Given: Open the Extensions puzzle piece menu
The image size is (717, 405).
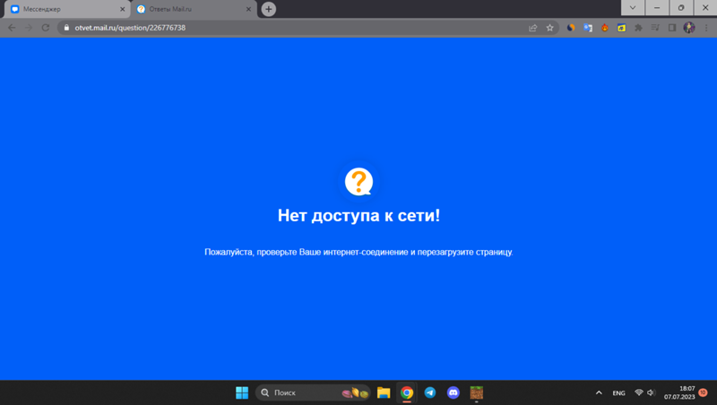Looking at the screenshot, I should 638,28.
